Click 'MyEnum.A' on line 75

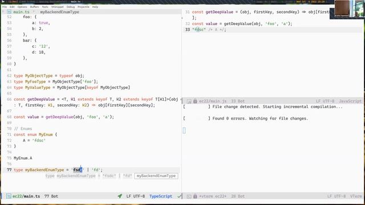(23, 158)
